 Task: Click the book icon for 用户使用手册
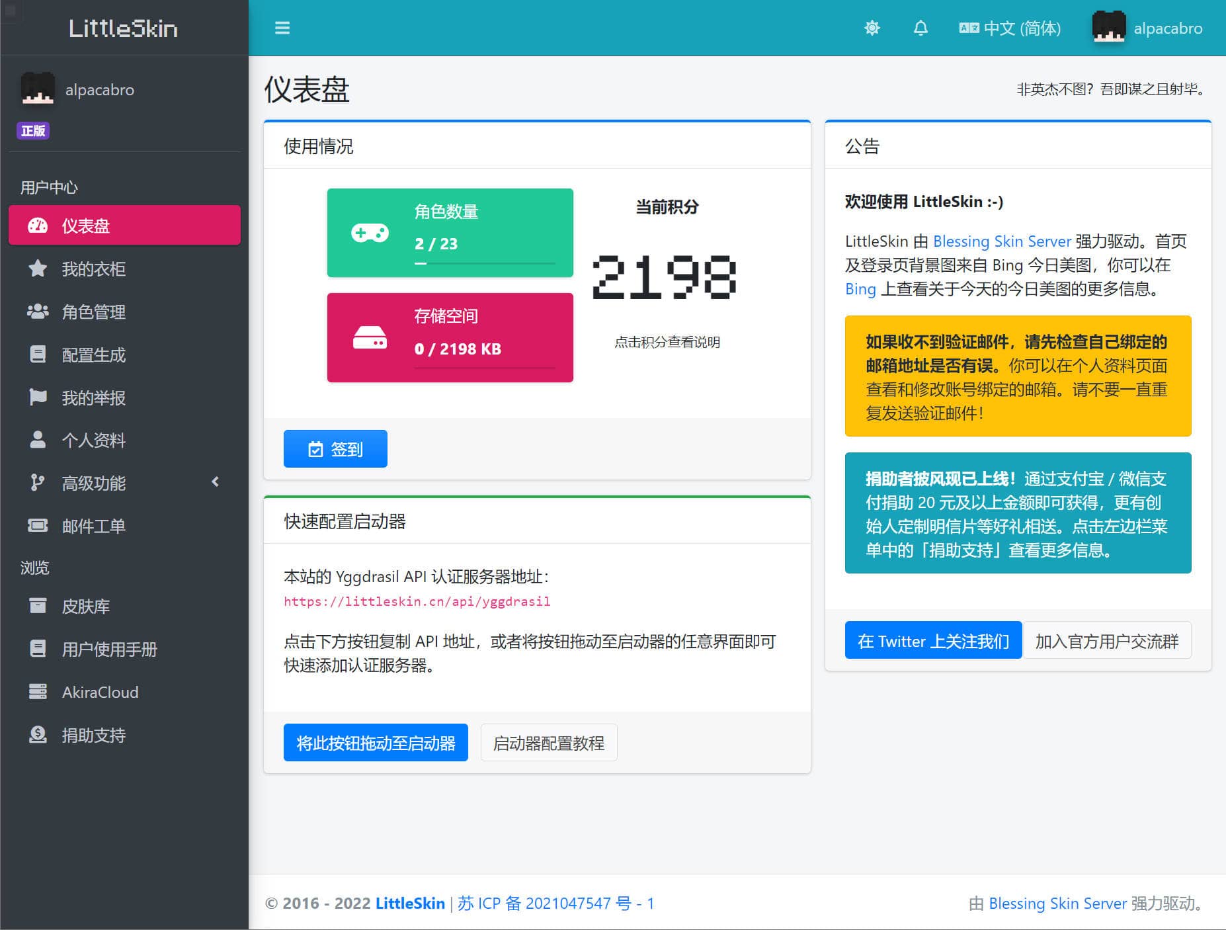click(38, 649)
